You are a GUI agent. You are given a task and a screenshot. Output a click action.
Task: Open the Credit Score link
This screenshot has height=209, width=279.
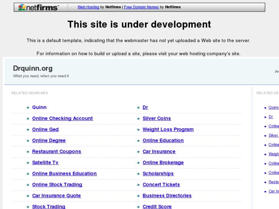point(157,207)
